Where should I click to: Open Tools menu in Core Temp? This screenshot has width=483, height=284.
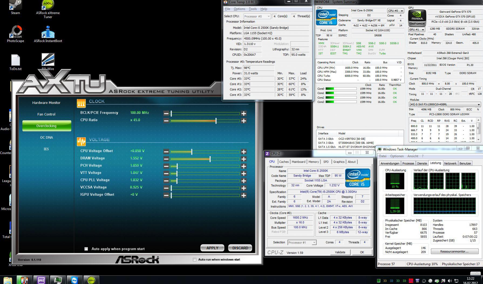point(253,9)
